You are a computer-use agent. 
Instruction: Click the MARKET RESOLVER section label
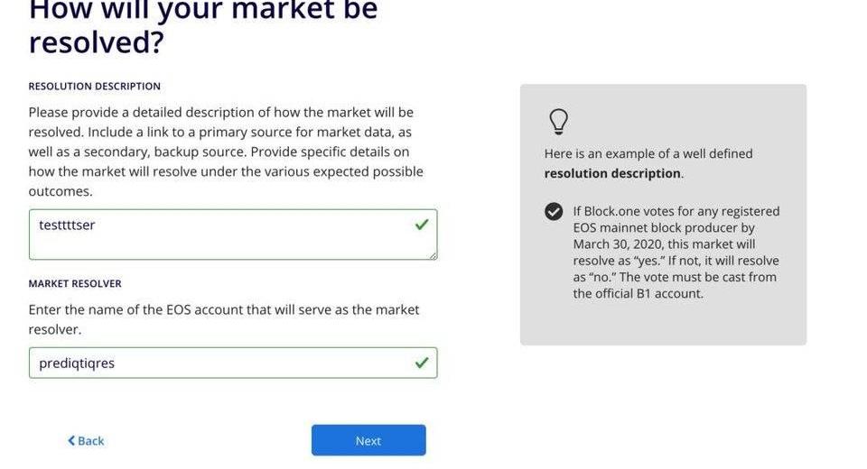pos(75,283)
